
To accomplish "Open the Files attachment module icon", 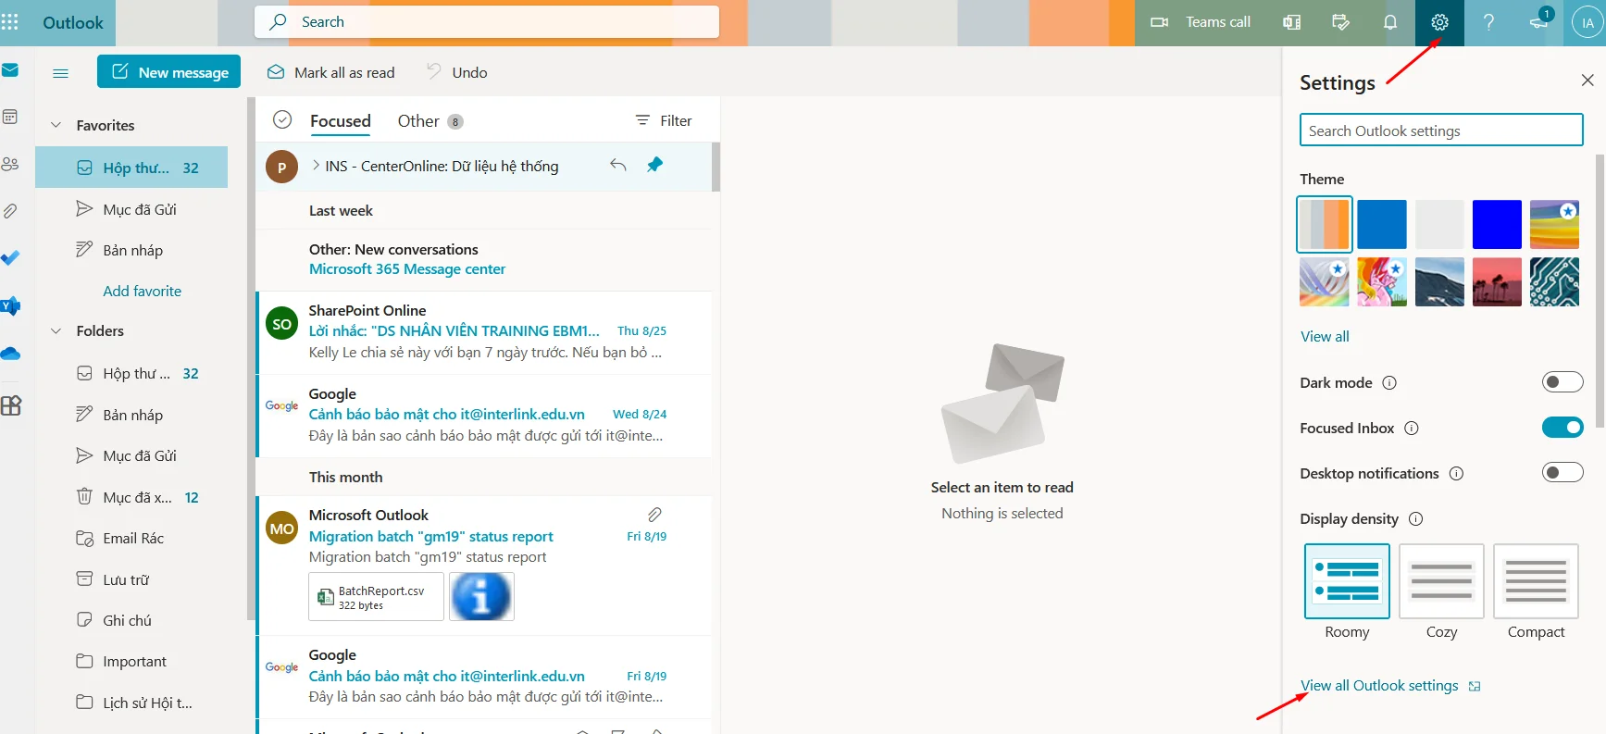I will [x=10, y=211].
